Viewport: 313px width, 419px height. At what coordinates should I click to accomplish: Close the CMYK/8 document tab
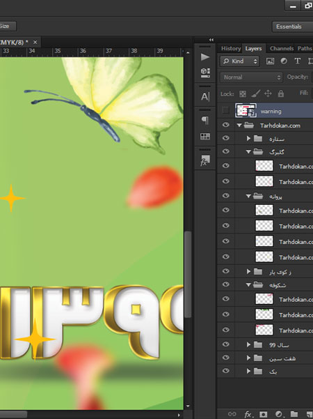pyautogui.click(x=35, y=43)
